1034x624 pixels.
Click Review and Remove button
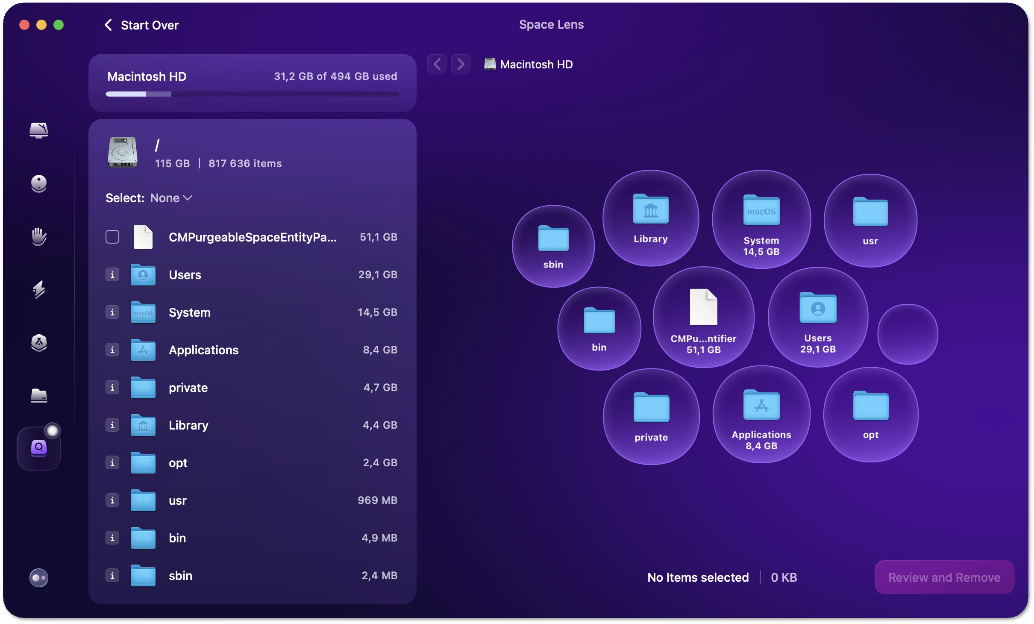click(x=944, y=577)
